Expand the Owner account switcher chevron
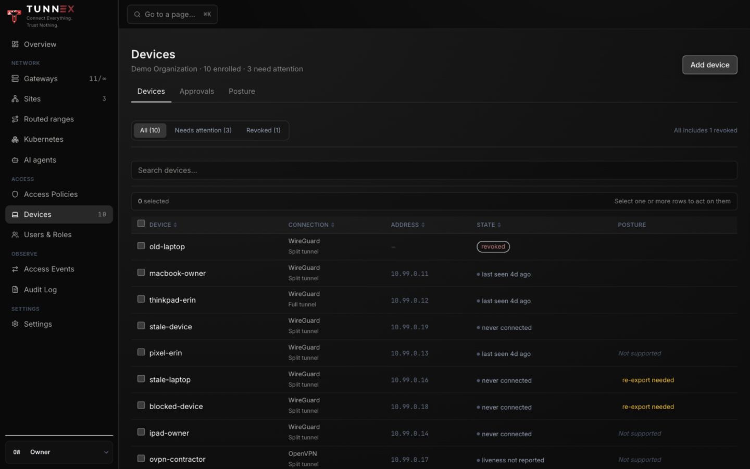Viewport: 750px width, 469px height. 106,452
